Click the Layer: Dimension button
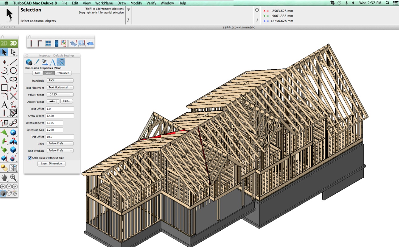The height and width of the screenshot is (247, 399). coord(51,164)
